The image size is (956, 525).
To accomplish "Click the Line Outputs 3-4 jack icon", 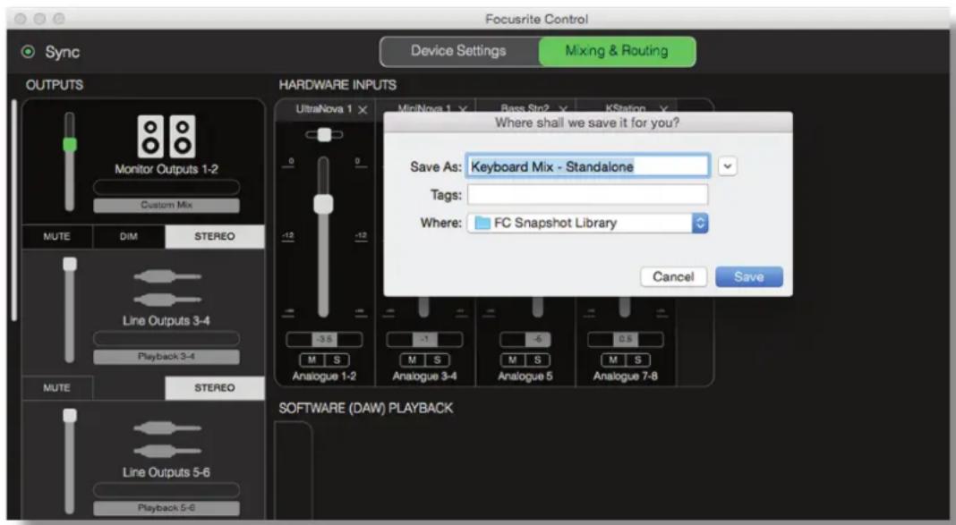I will point(167,288).
